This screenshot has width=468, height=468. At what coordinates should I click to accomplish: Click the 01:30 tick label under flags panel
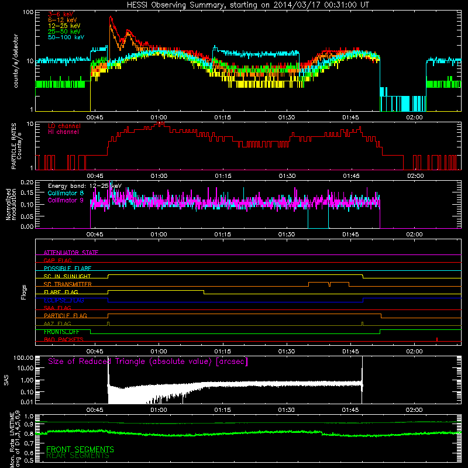pos(287,352)
